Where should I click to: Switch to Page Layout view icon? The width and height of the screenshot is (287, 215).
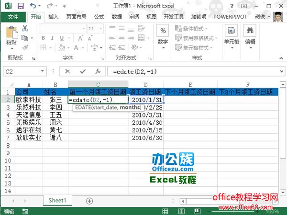click(181, 211)
